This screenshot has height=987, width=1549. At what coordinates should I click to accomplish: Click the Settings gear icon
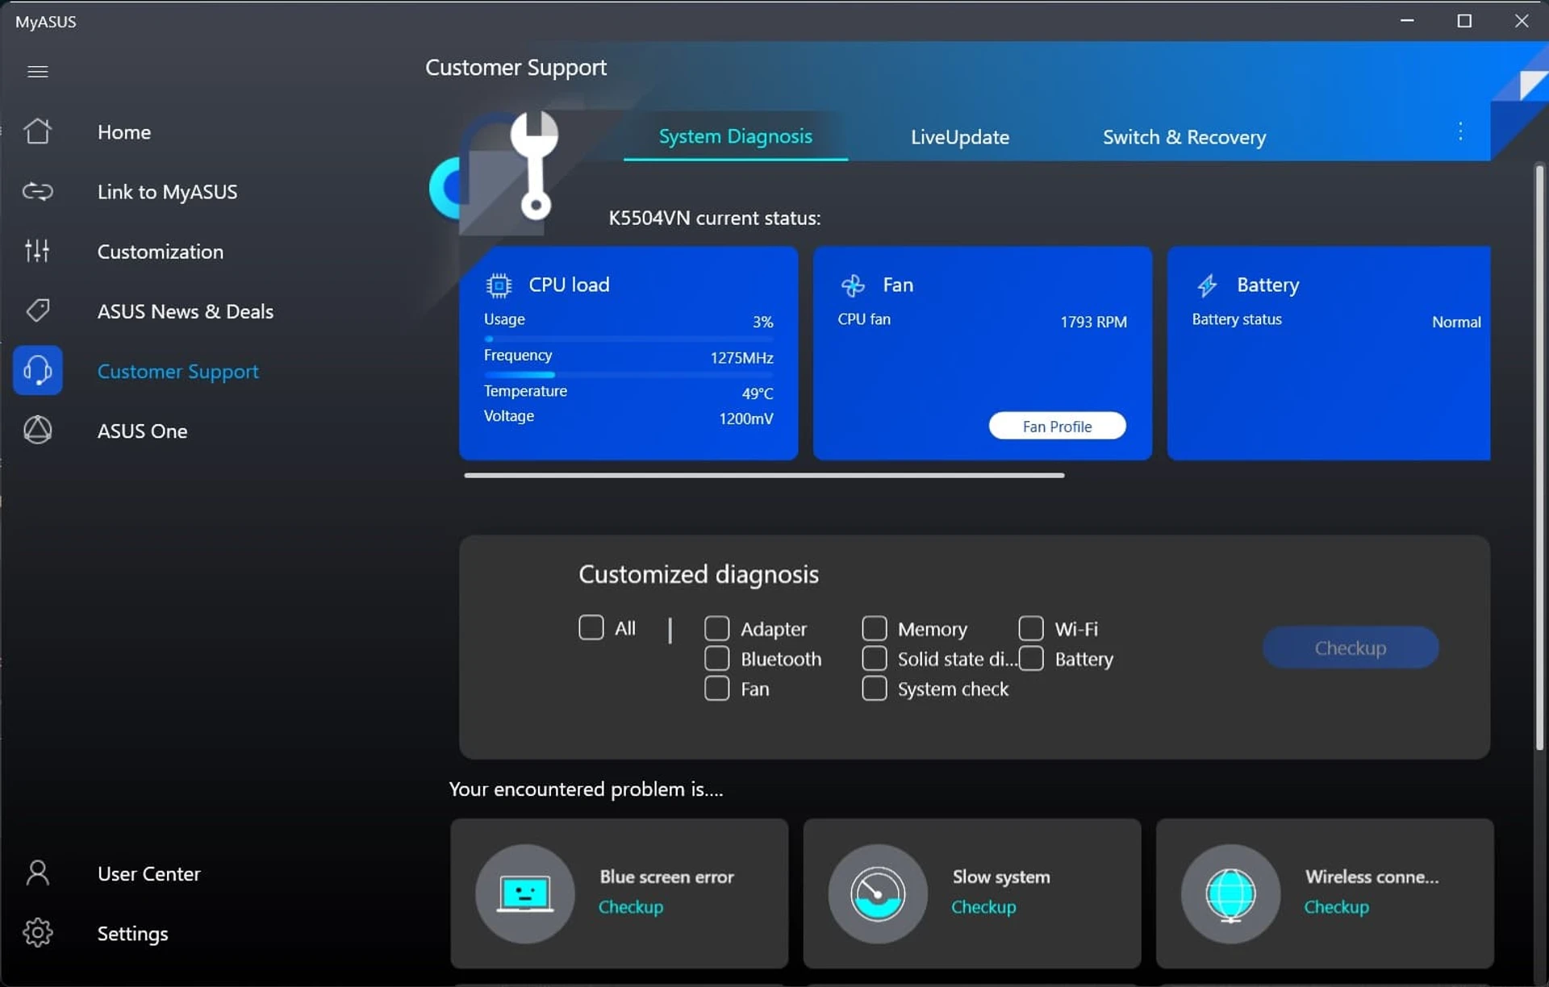click(x=37, y=932)
